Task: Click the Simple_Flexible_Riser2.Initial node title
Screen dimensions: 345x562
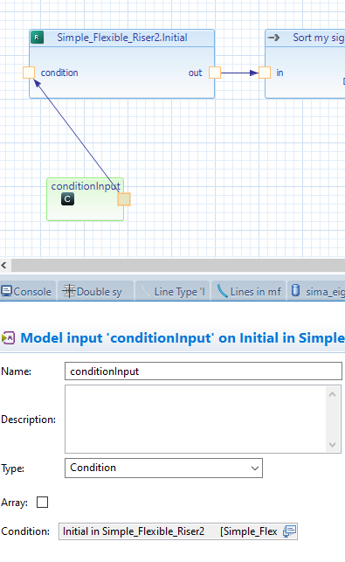Action: 122,38
